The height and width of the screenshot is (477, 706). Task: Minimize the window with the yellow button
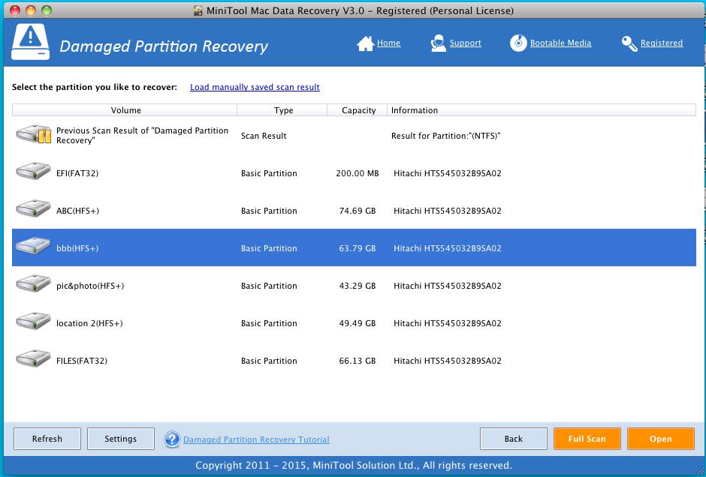(31, 10)
